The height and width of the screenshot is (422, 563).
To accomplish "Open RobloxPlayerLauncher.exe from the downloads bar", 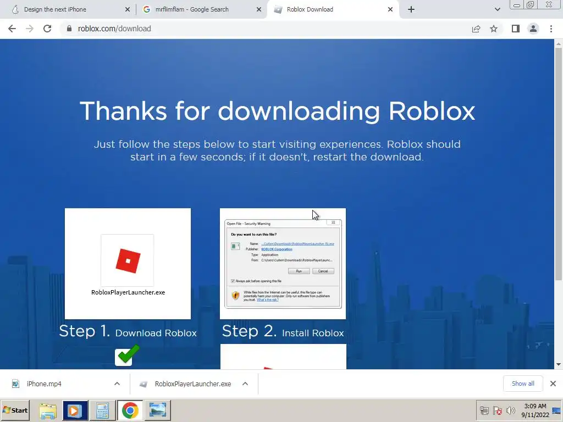I will coord(193,384).
